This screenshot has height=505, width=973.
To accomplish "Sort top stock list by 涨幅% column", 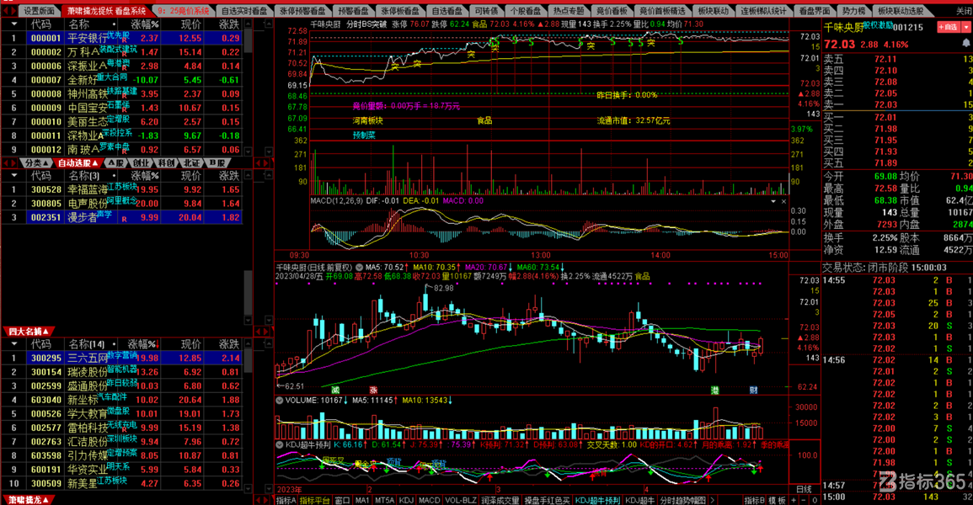I will click(x=145, y=24).
